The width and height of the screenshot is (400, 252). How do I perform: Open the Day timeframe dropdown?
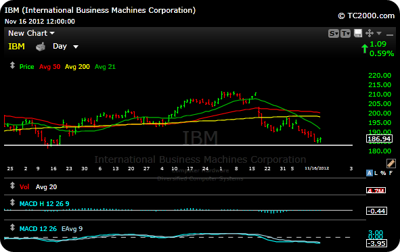[65, 47]
